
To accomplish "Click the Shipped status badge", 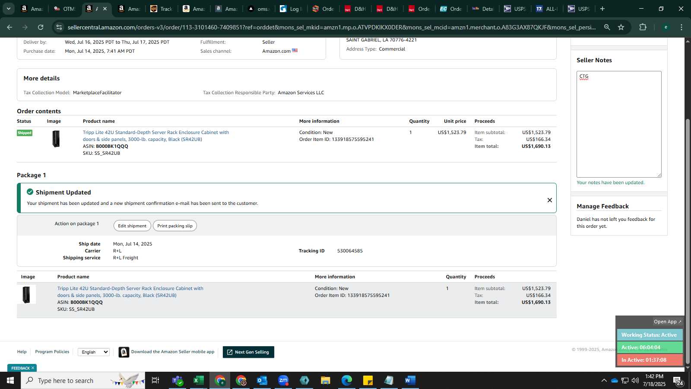I will pos(25,133).
